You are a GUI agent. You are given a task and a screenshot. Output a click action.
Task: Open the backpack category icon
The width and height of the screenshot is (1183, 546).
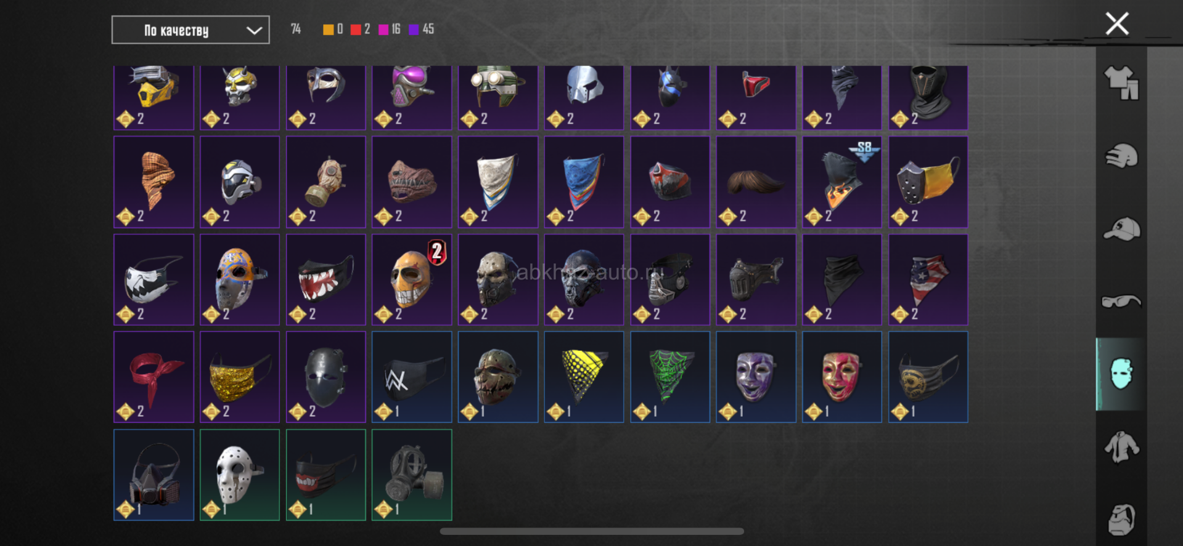coord(1121,520)
